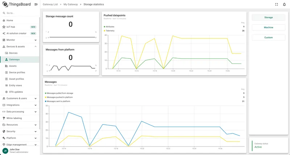Toggle Messages pulled from storage series

coord(59,93)
